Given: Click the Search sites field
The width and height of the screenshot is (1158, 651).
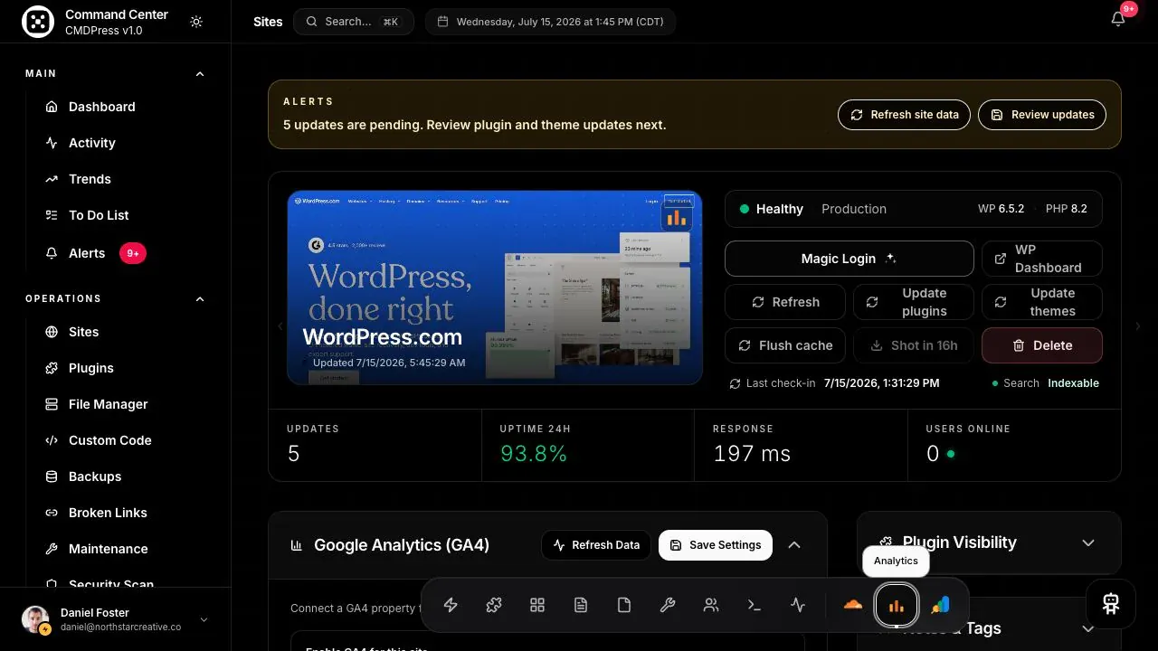Looking at the screenshot, I should point(354,22).
